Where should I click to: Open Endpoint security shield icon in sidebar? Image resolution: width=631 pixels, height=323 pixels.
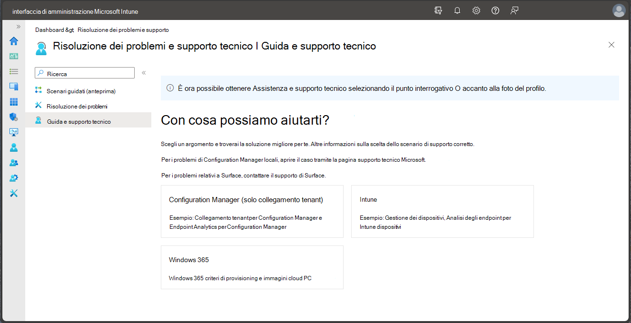click(14, 117)
